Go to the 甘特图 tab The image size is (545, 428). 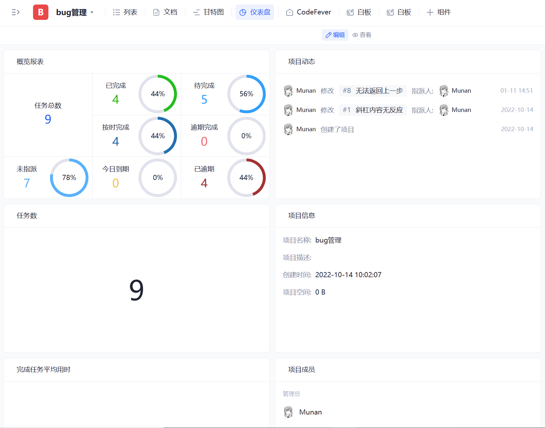[x=208, y=12]
